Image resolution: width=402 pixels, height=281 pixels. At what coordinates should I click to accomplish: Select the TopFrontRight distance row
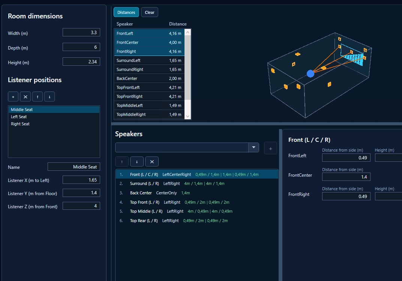point(149,96)
